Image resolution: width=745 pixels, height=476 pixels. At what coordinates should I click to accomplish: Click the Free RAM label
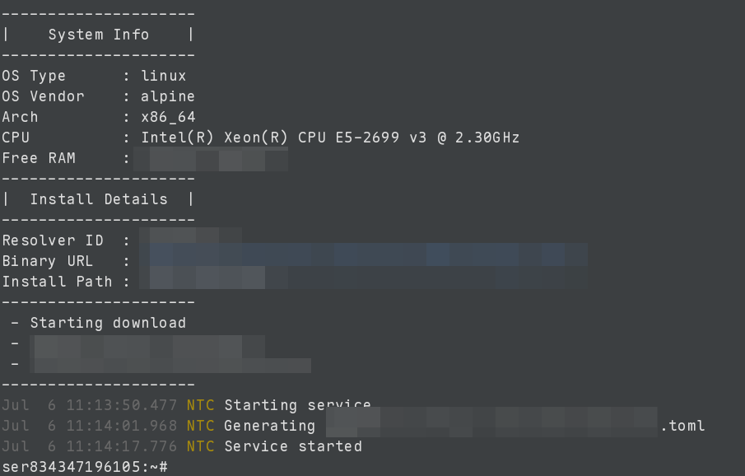pyautogui.click(x=39, y=158)
